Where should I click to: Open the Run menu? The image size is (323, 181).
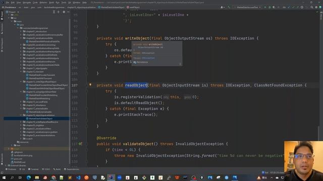(x=58, y=3)
